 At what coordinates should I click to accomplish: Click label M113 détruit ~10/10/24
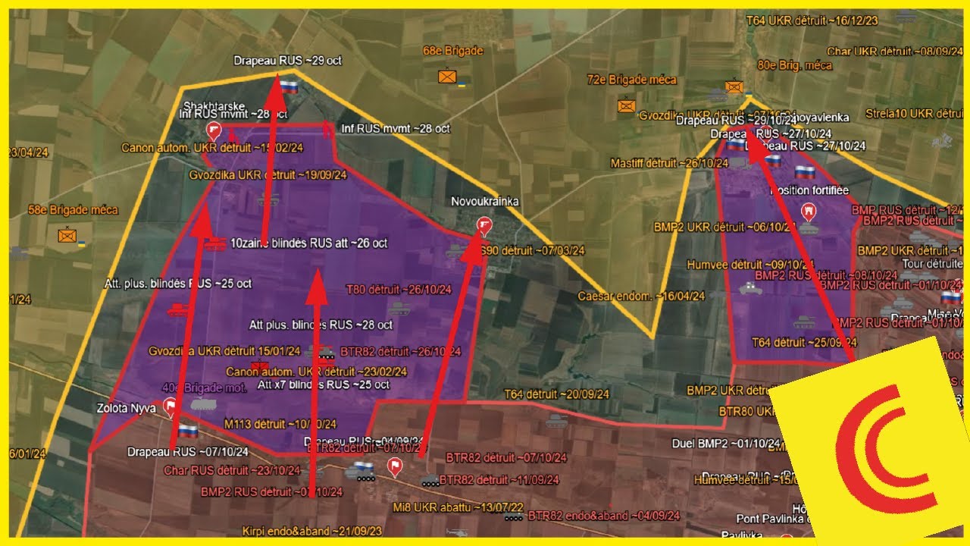(280, 424)
